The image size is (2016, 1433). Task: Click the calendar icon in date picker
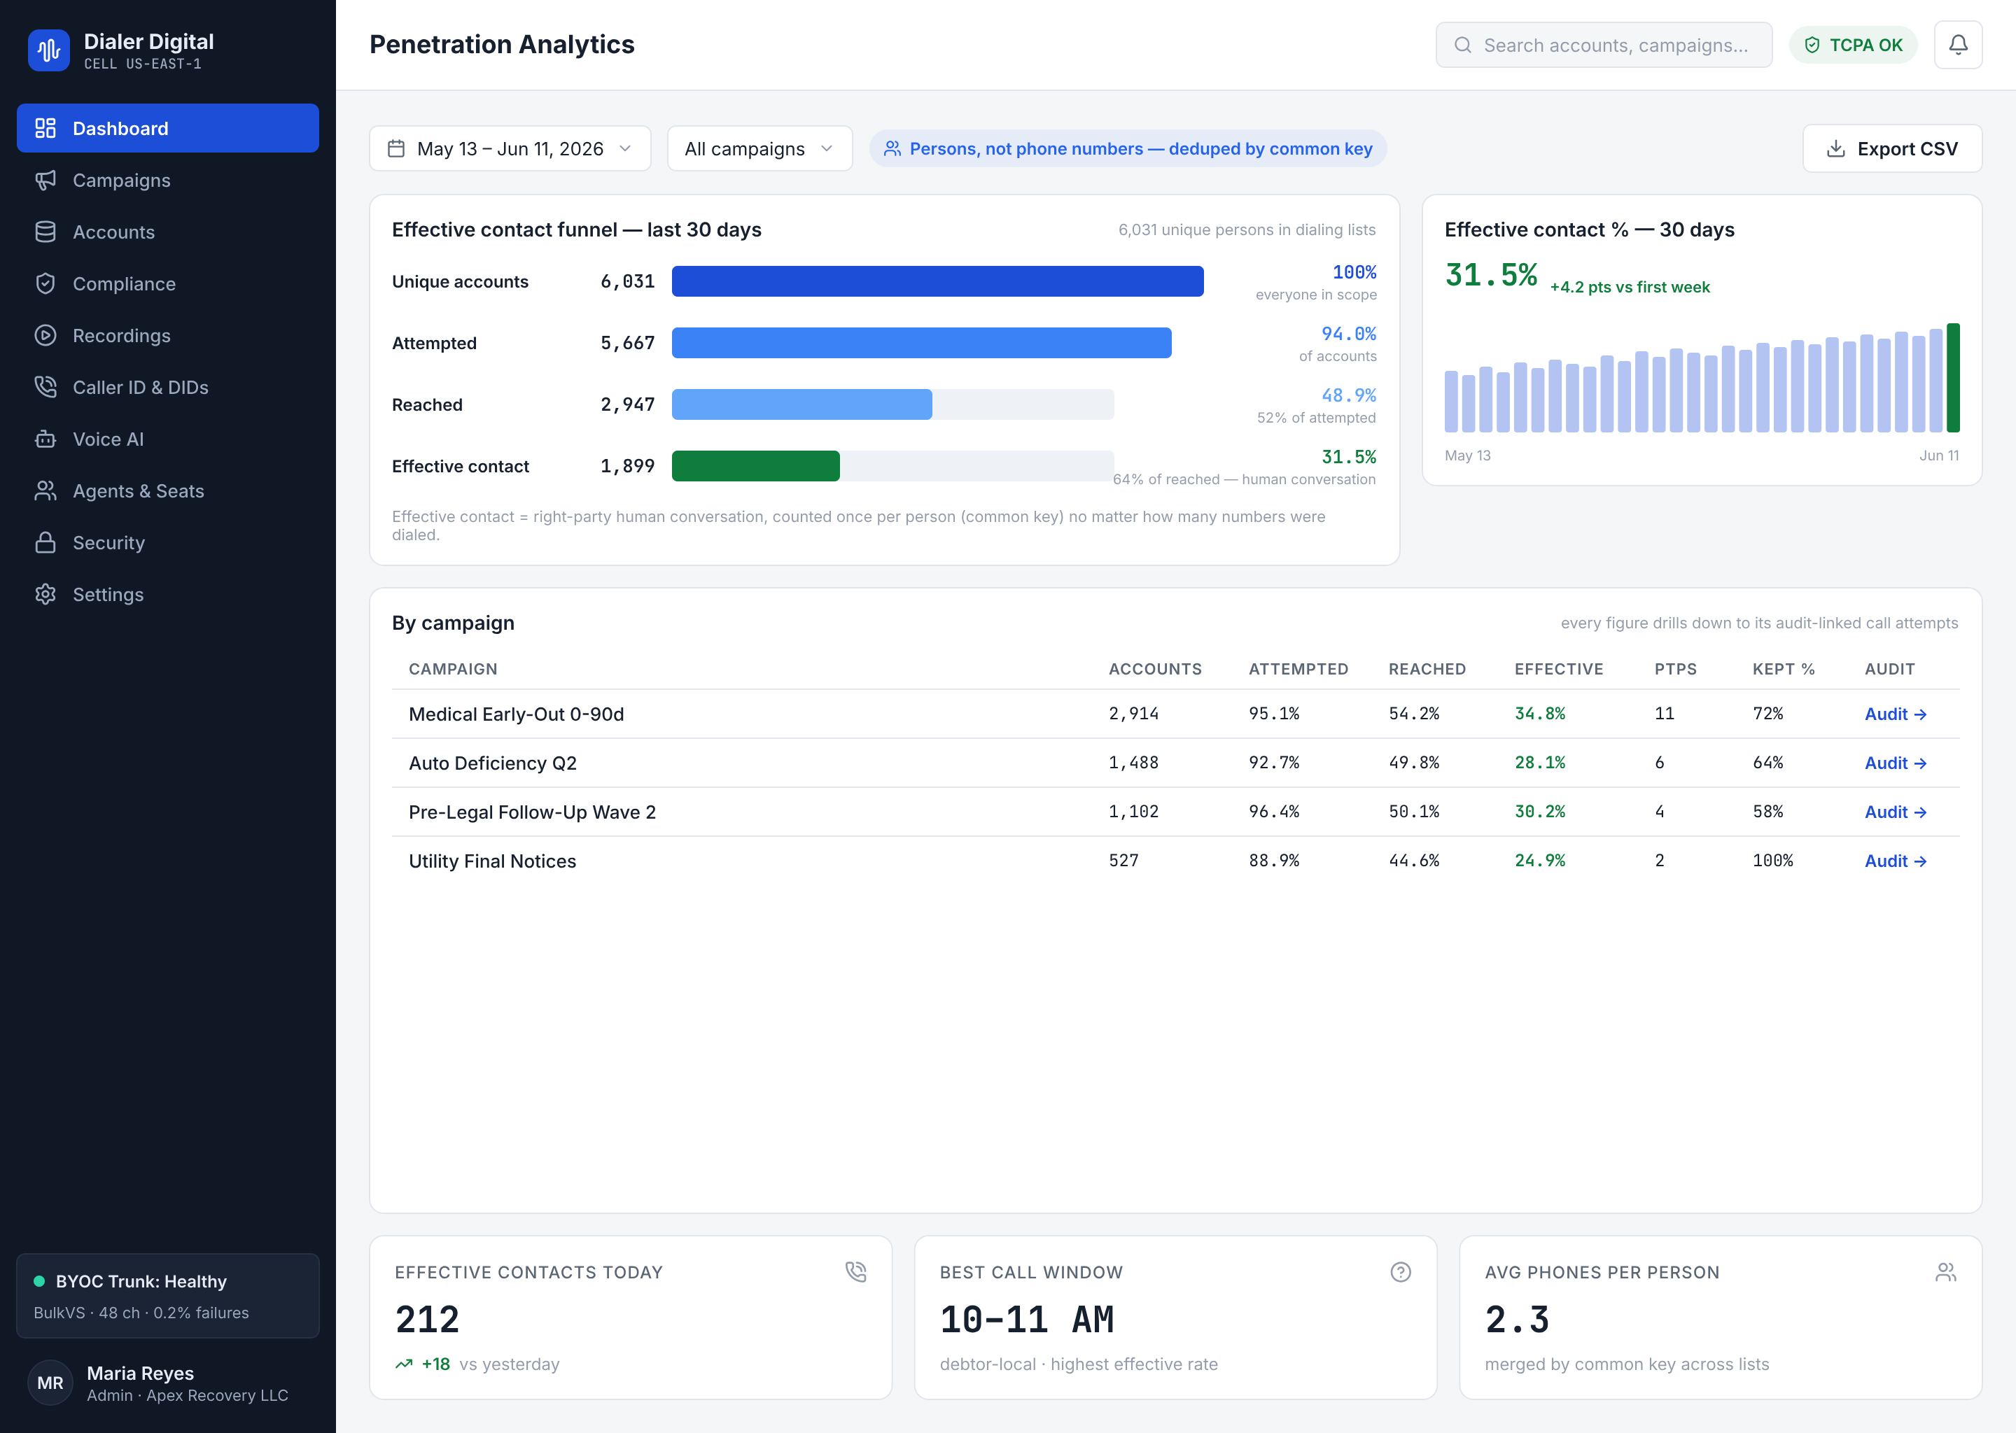396,148
